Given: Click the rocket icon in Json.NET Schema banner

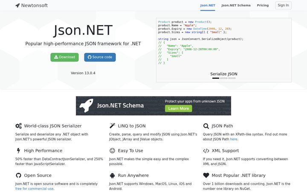Looking at the screenshot, I should (x=86, y=106).
